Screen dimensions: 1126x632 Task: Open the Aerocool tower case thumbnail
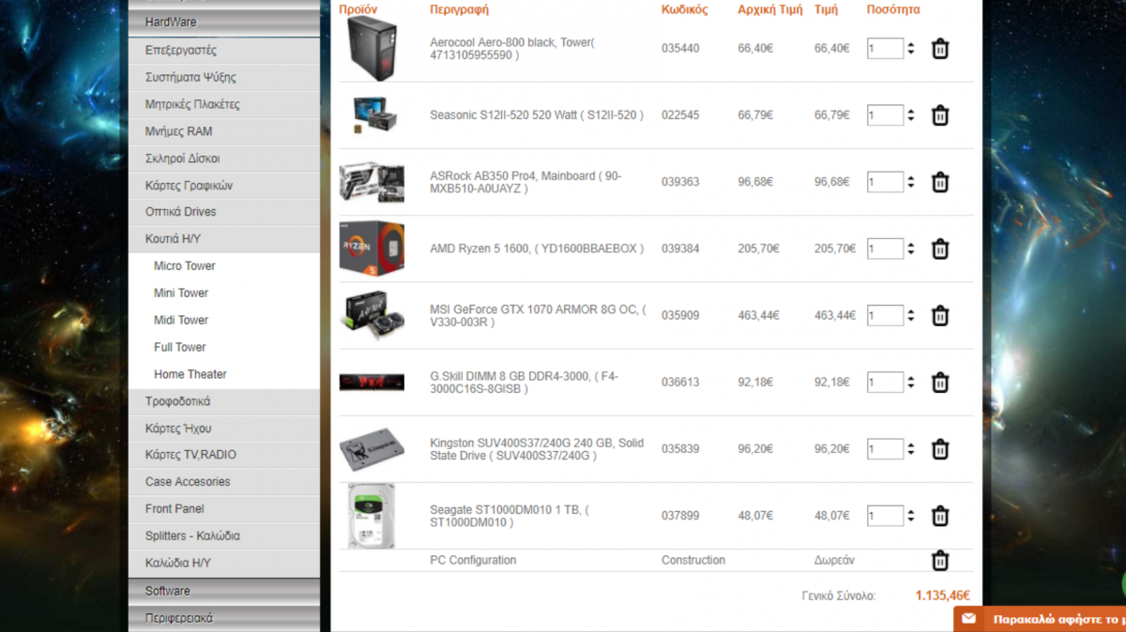click(x=373, y=49)
